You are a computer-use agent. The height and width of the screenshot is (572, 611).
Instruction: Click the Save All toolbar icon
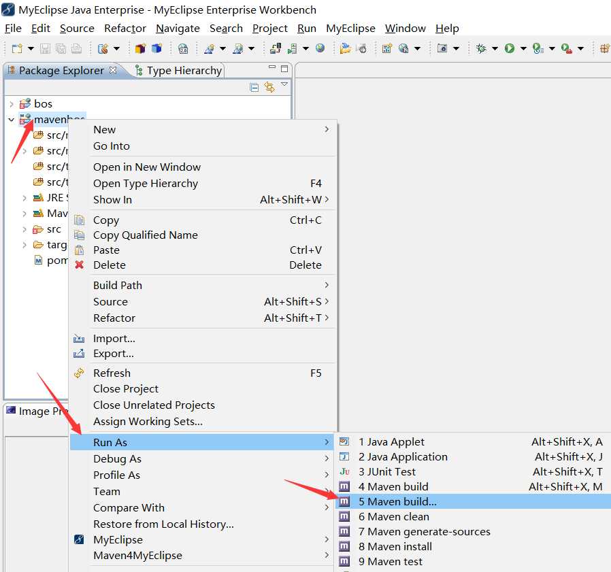pyautogui.click(x=61, y=49)
